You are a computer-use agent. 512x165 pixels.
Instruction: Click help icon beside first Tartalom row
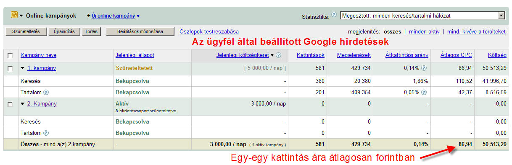coord(46,93)
